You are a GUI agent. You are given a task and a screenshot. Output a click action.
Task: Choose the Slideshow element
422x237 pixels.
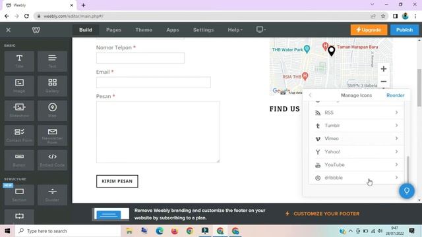pos(19,111)
